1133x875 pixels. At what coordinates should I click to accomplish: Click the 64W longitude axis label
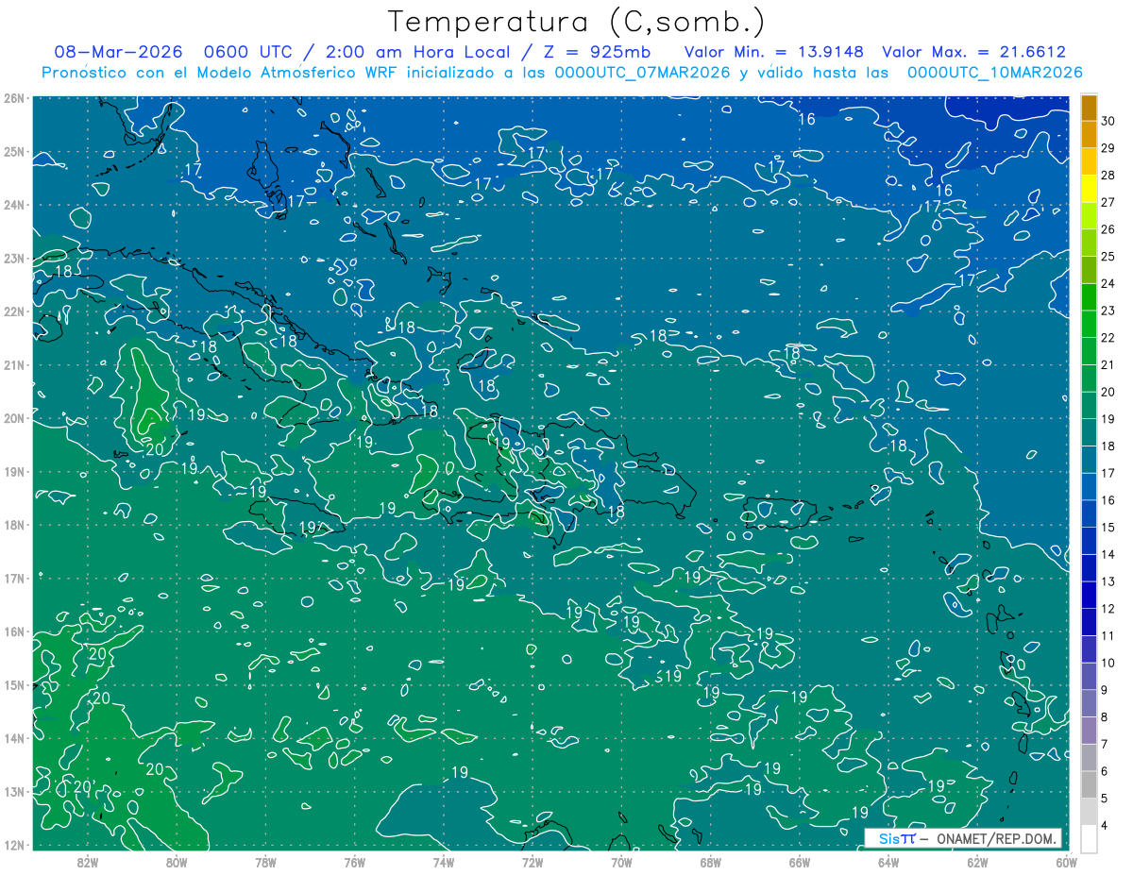pos(888,861)
